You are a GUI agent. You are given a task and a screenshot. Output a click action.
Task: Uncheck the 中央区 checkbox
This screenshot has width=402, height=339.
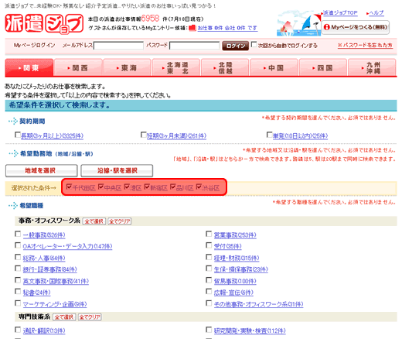[100, 187]
